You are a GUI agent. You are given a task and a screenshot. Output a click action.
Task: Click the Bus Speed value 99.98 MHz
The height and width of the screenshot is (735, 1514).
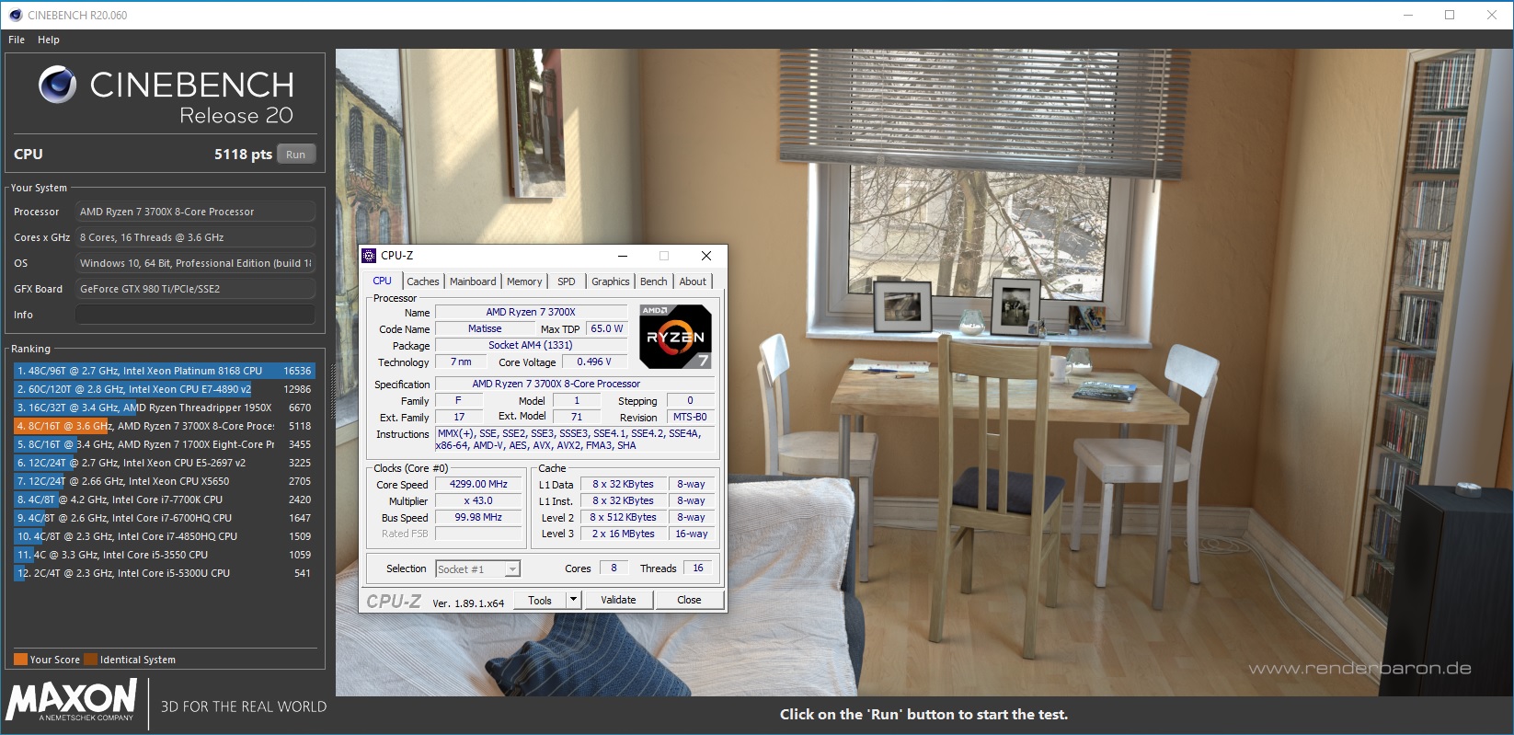[478, 517]
